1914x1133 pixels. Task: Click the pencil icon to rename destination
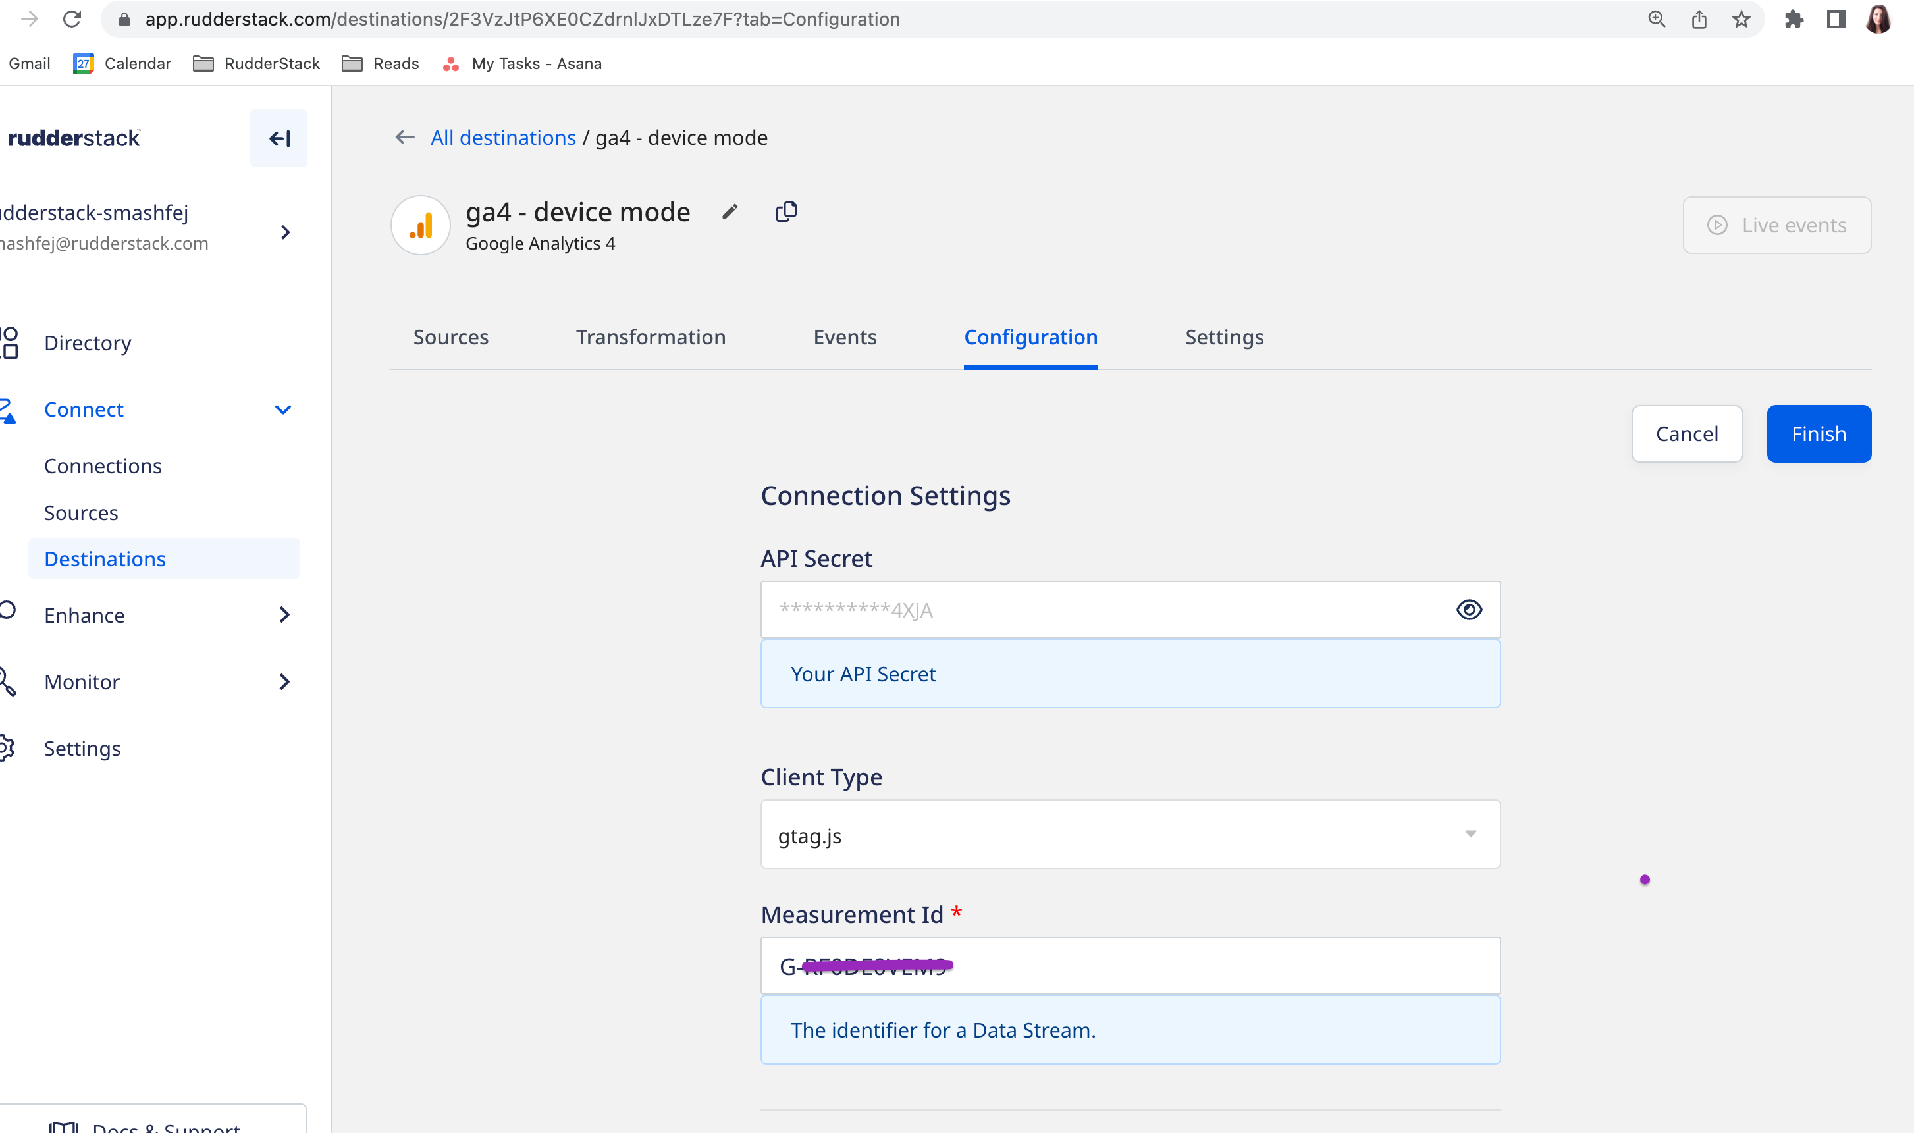(x=730, y=211)
